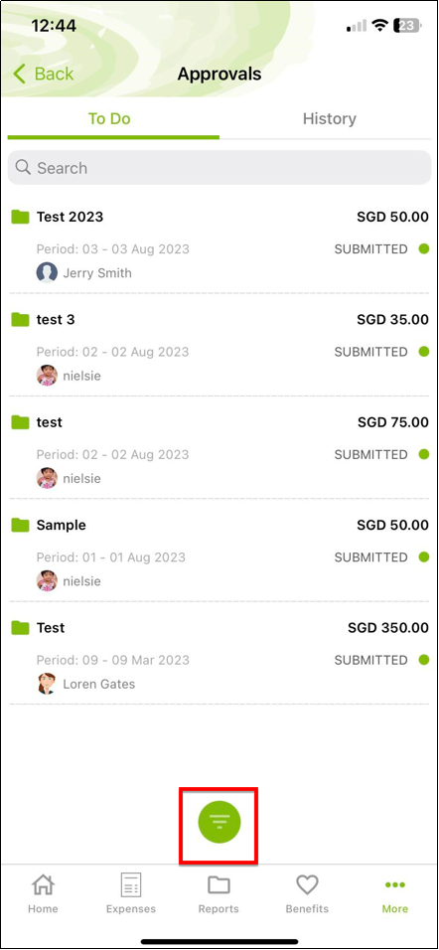Click the Test 2023 SUBMITTED status dot
Screen dimensions: 439x950
(x=424, y=248)
